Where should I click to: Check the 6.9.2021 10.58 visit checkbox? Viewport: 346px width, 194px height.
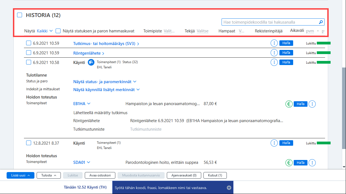[x=29, y=62]
